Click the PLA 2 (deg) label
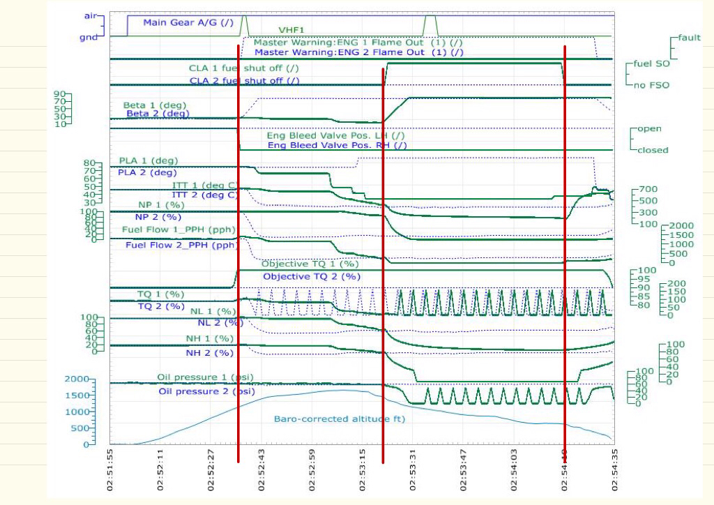The height and width of the screenshot is (505, 714). pyautogui.click(x=147, y=172)
